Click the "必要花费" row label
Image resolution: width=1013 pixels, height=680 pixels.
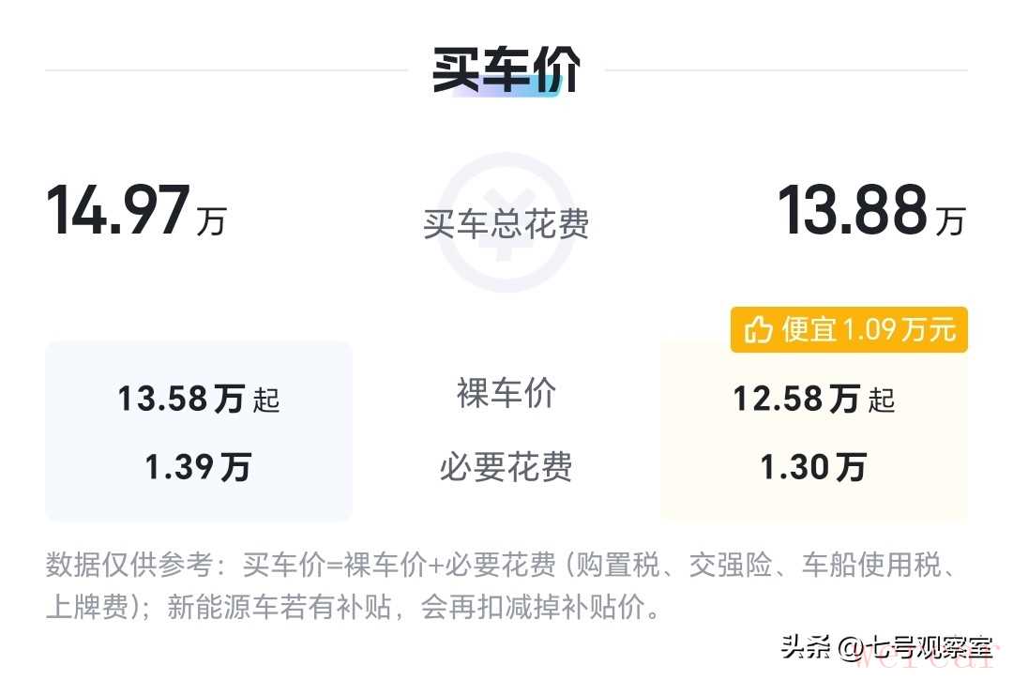[506, 467]
